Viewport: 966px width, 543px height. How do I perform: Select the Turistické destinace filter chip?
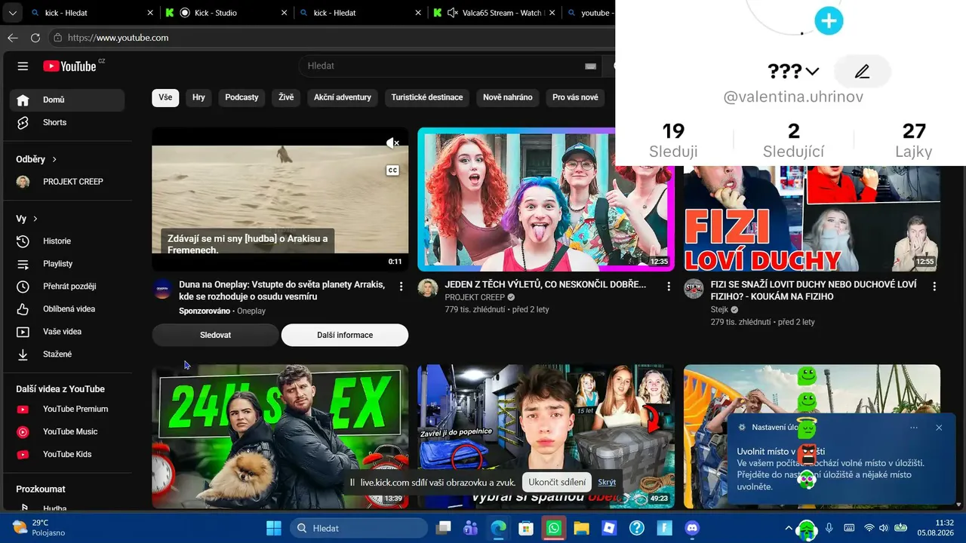click(427, 97)
